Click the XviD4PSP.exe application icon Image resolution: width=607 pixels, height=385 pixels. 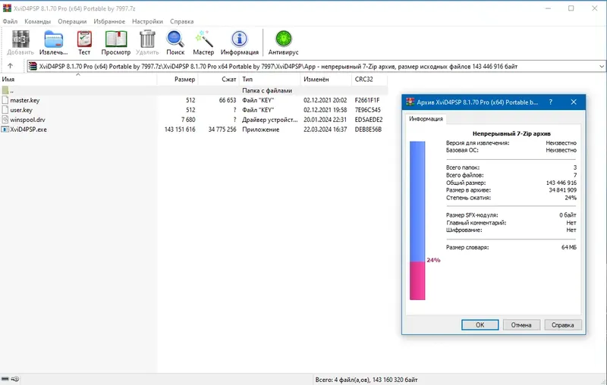point(5,130)
